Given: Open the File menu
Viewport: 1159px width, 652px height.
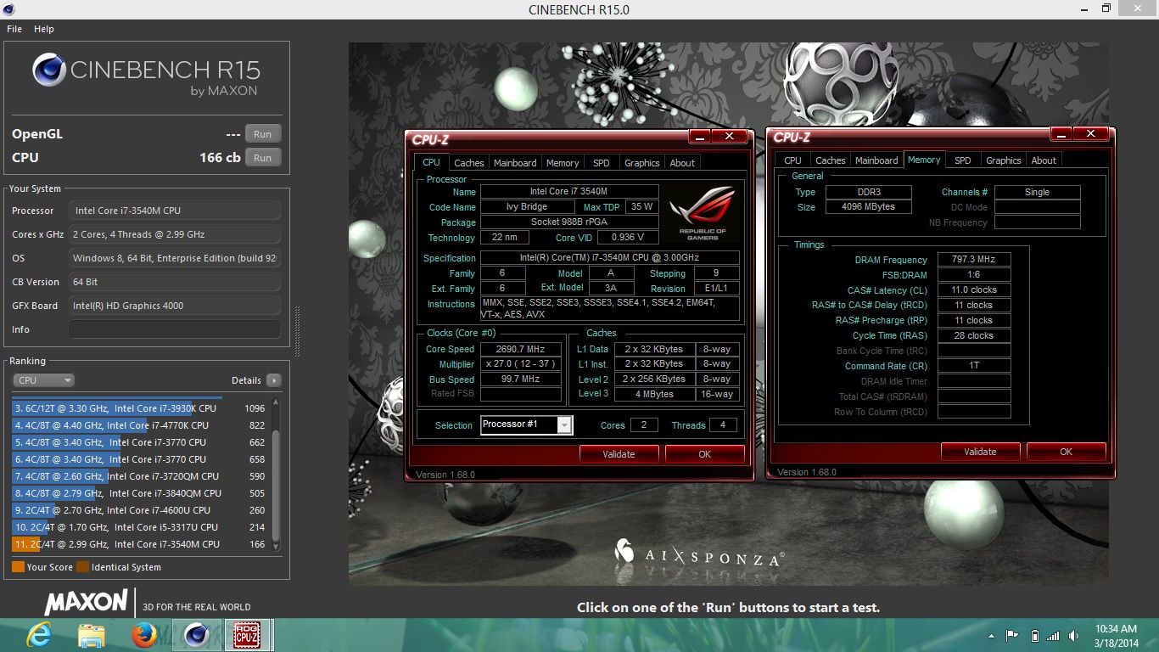Looking at the screenshot, I should 14,29.
